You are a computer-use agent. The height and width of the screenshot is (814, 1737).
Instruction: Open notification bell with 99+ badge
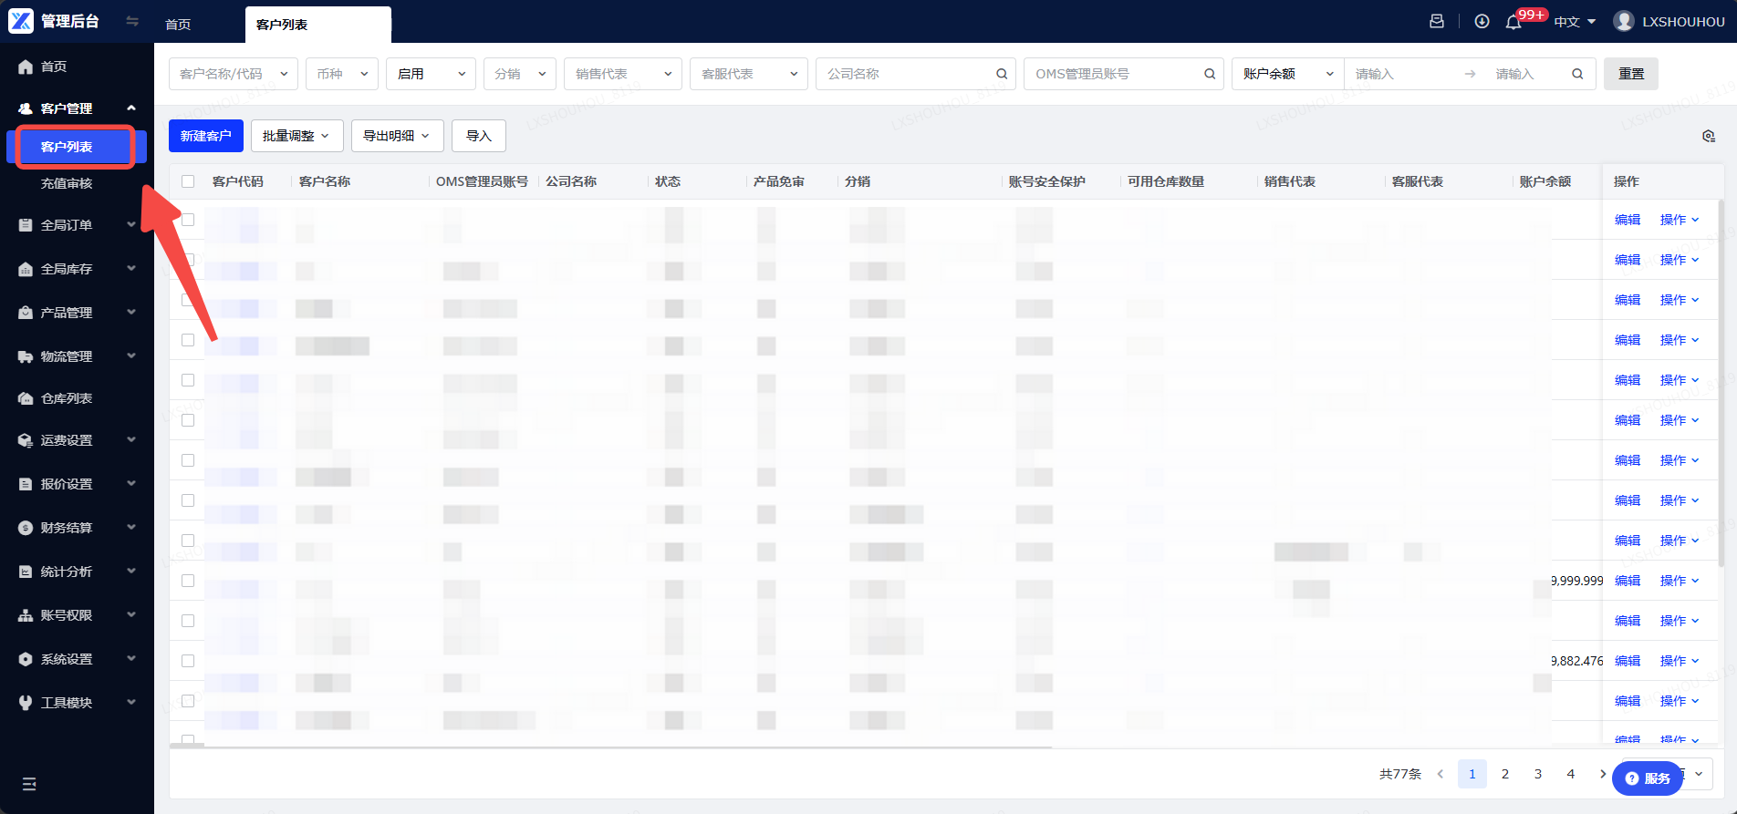tap(1513, 22)
